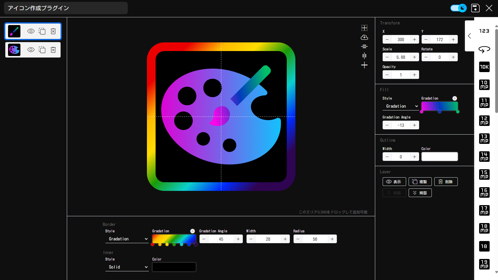Screen dimensions: 498x280
Task: Duplicate the palette layer
Action: [42, 50]
